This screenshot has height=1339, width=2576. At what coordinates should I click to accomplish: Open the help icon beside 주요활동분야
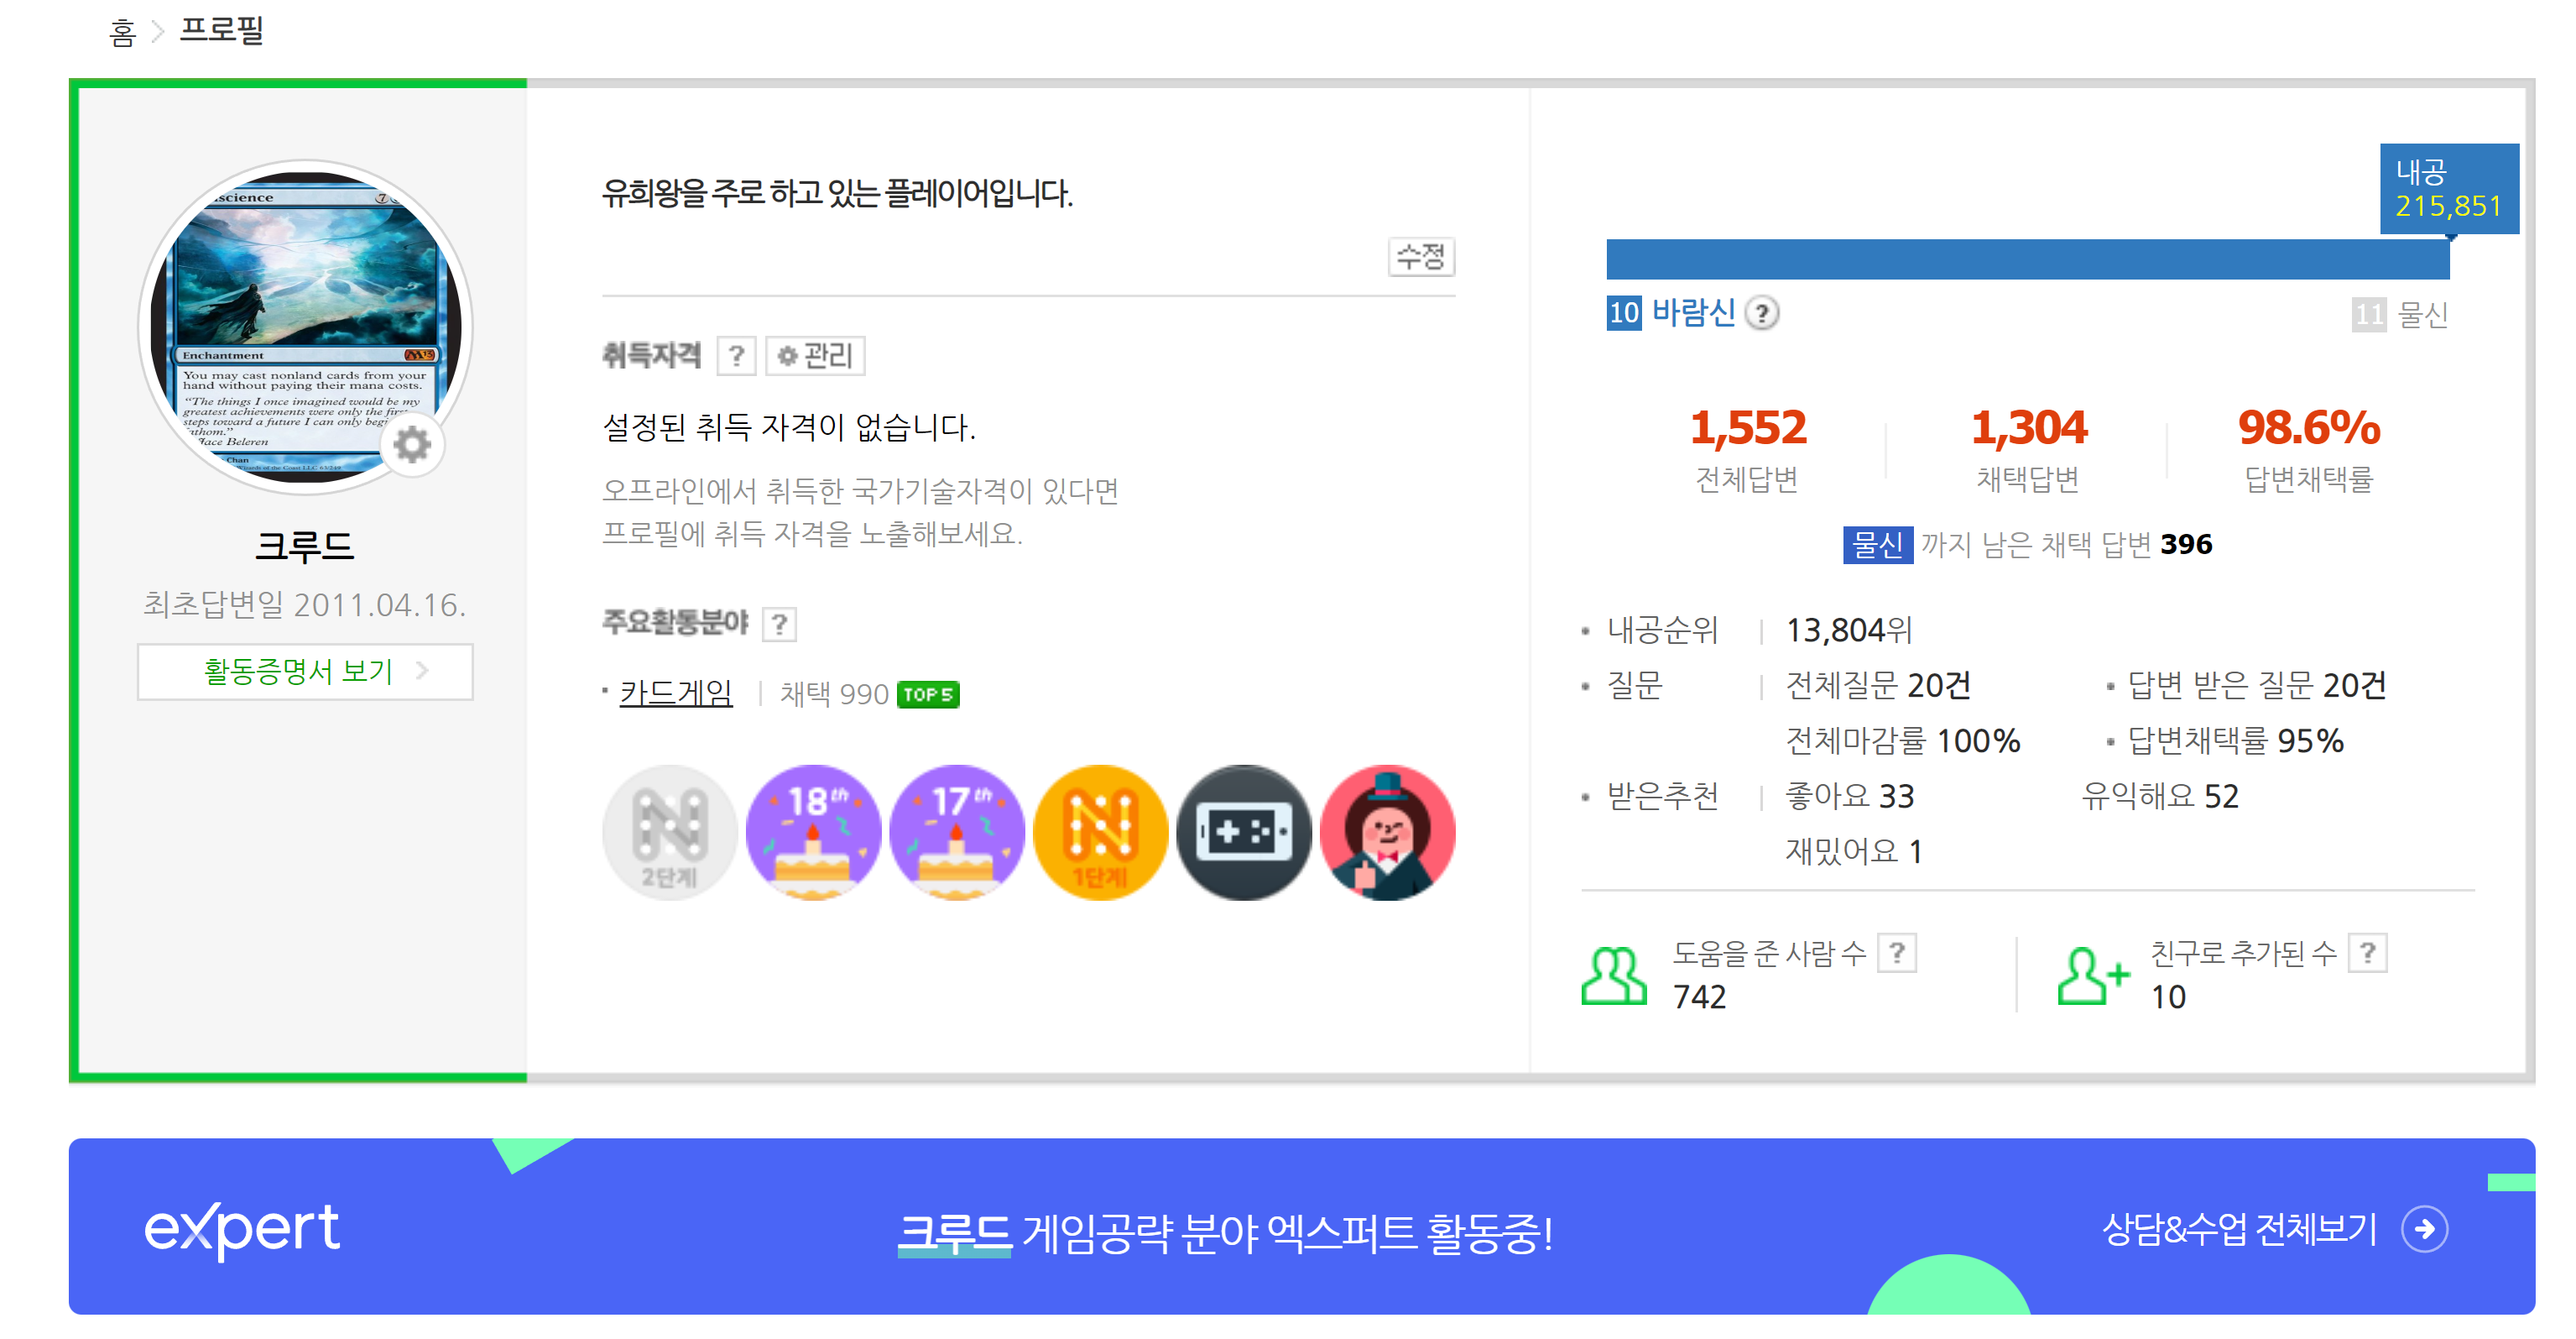779,625
